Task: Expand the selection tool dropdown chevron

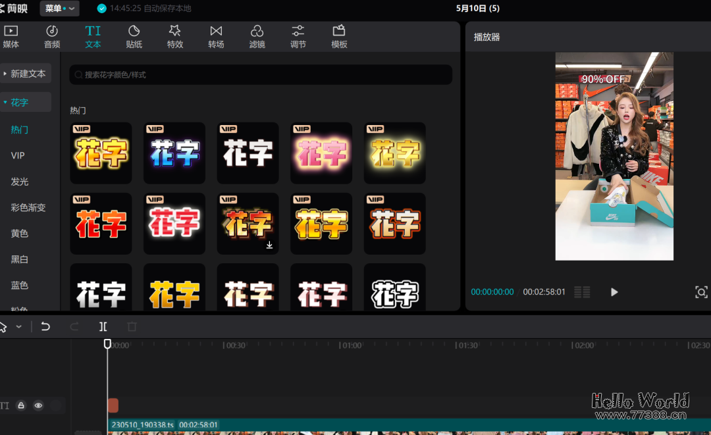Action: (18, 326)
